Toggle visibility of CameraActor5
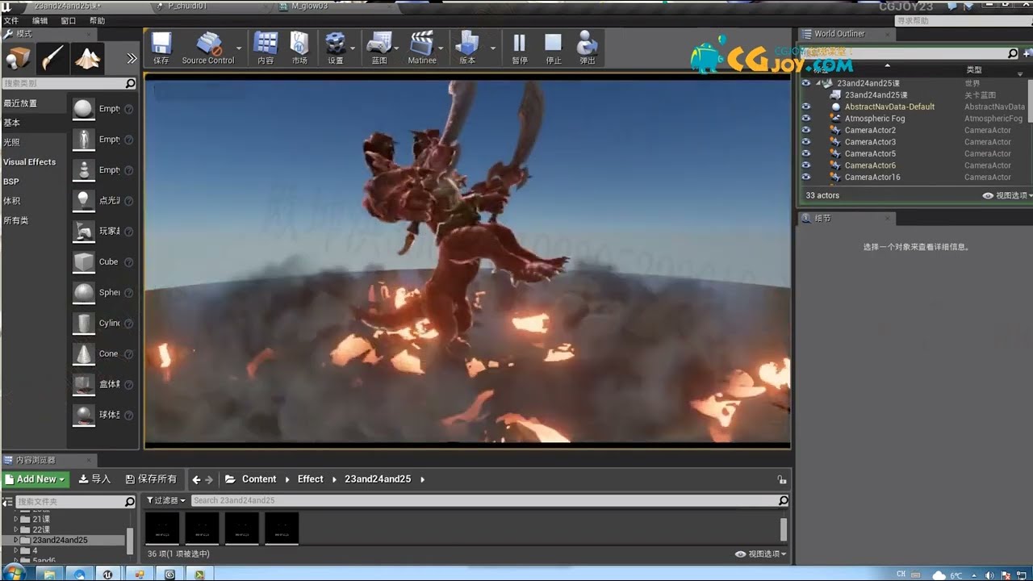The width and height of the screenshot is (1033, 581). 805,153
